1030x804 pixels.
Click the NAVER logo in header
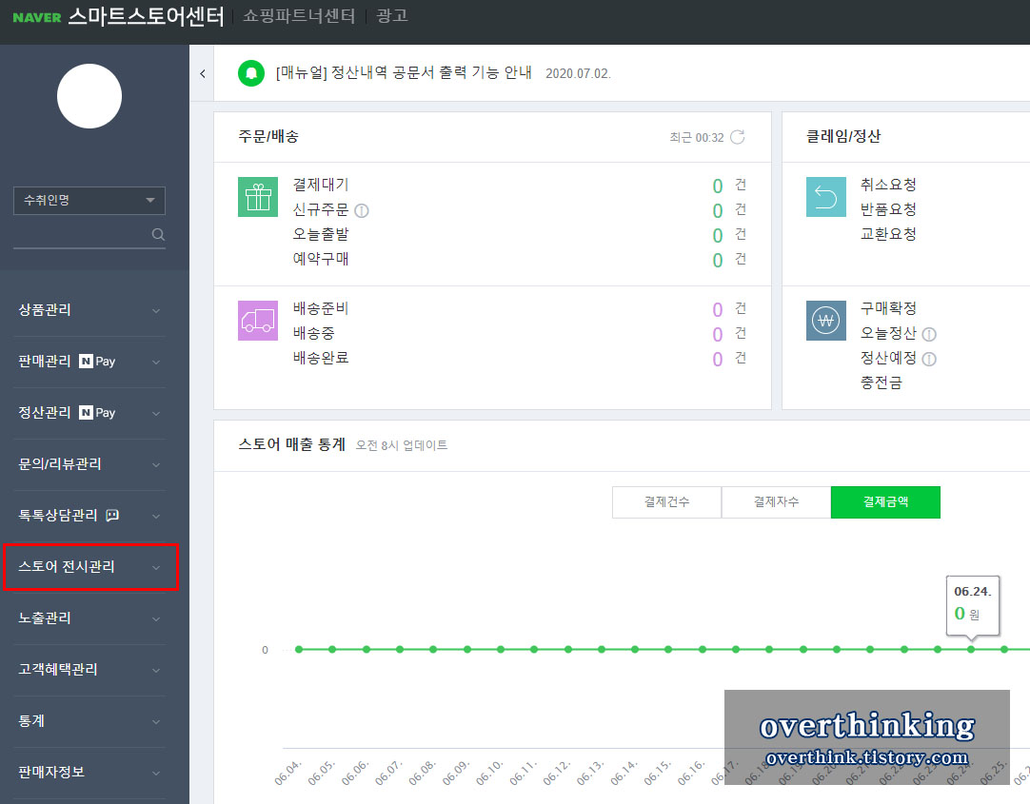click(37, 17)
